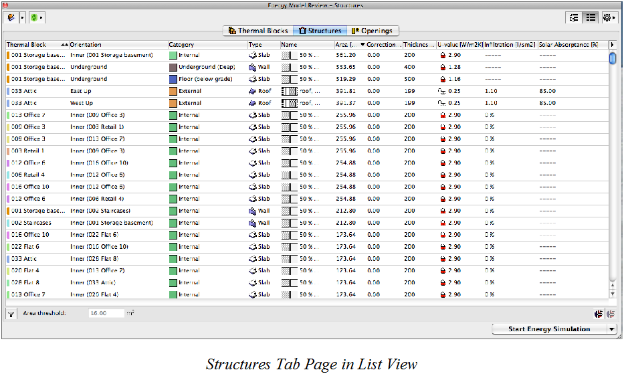The image size is (624, 376).
Task: Click U-value calculator icon in East Up row
Action: (x=441, y=91)
